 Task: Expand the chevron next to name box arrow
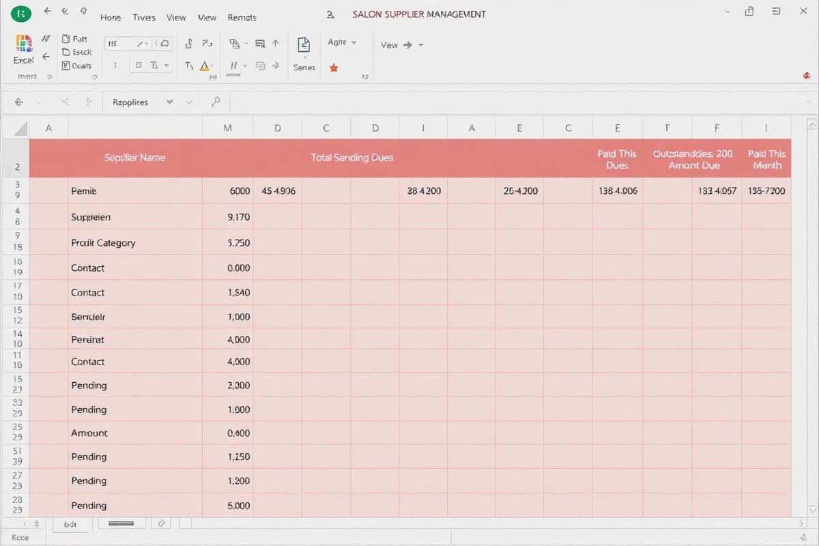189,102
